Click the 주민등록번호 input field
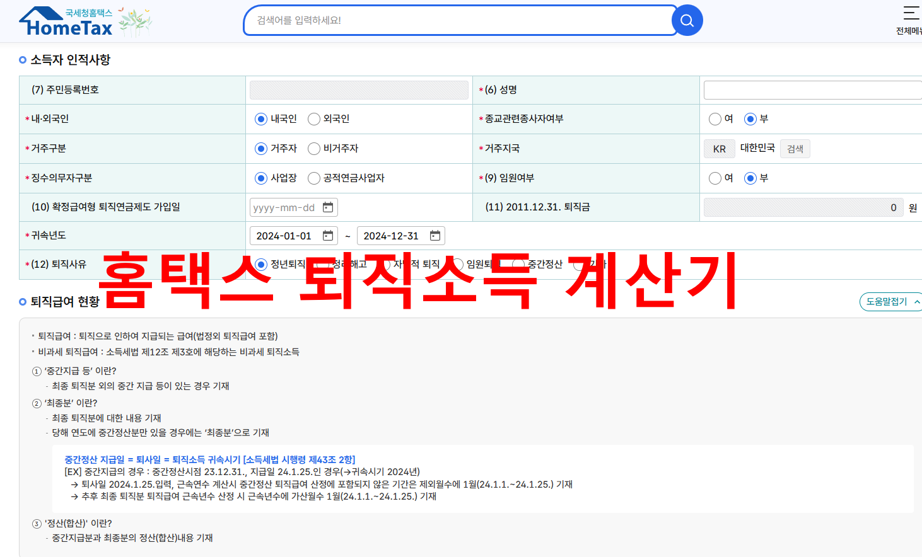922x557 pixels. (359, 90)
